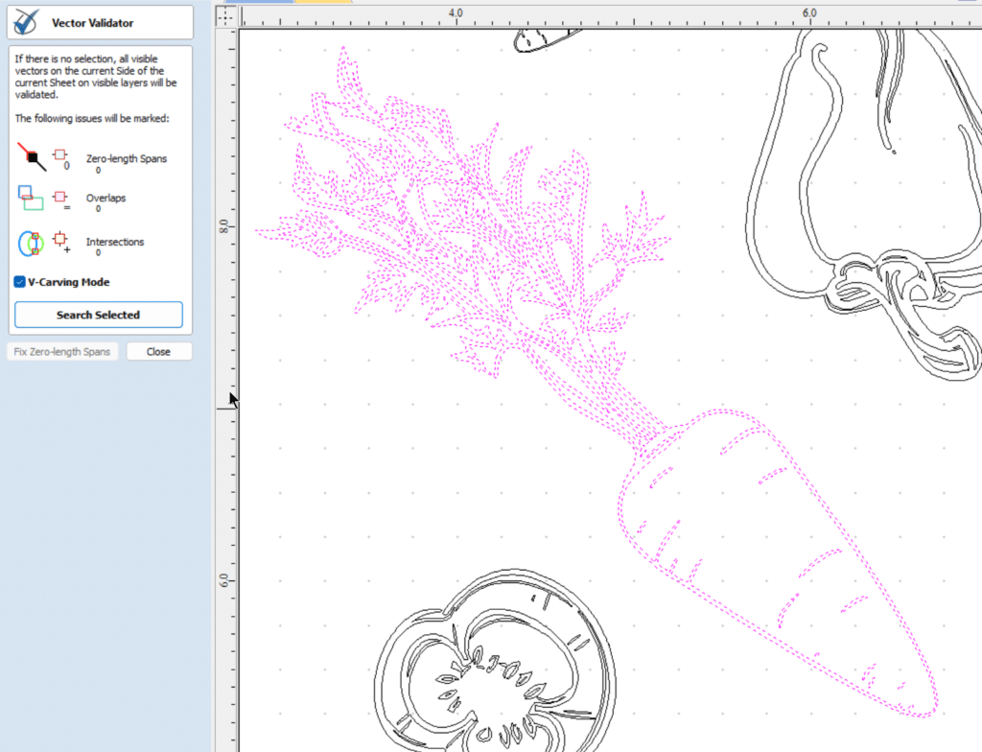Click the Overlaps illustration icon
This screenshot has width=982, height=752.
pos(31,198)
